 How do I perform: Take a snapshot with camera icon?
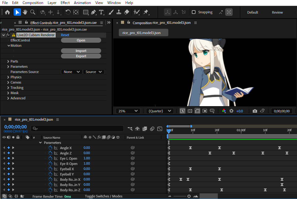click(255, 111)
